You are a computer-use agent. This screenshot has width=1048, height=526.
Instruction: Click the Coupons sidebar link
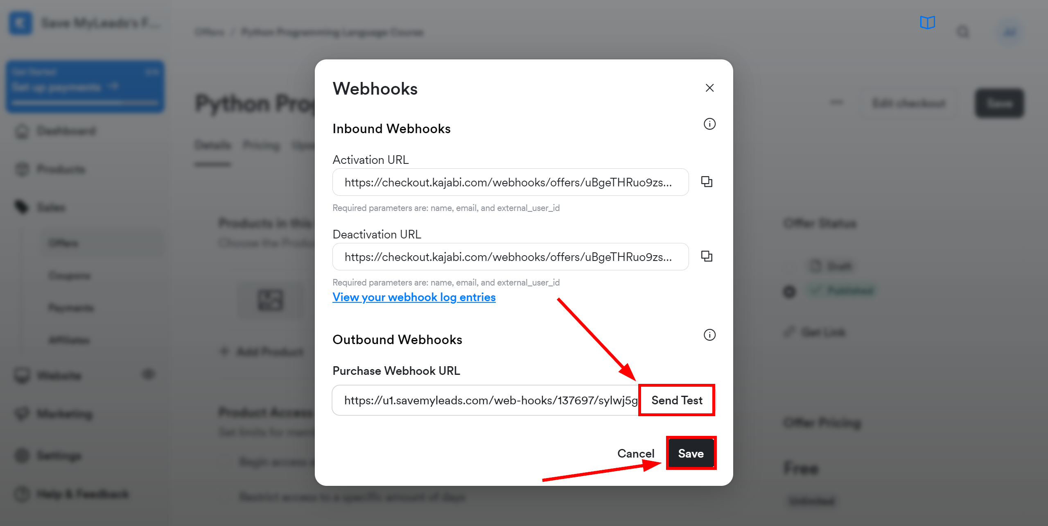68,276
